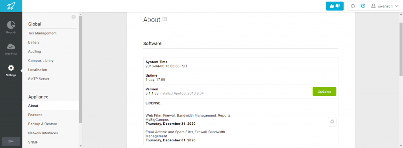Select Battery in the Global menu
The height and width of the screenshot is (148, 403).
34,42
